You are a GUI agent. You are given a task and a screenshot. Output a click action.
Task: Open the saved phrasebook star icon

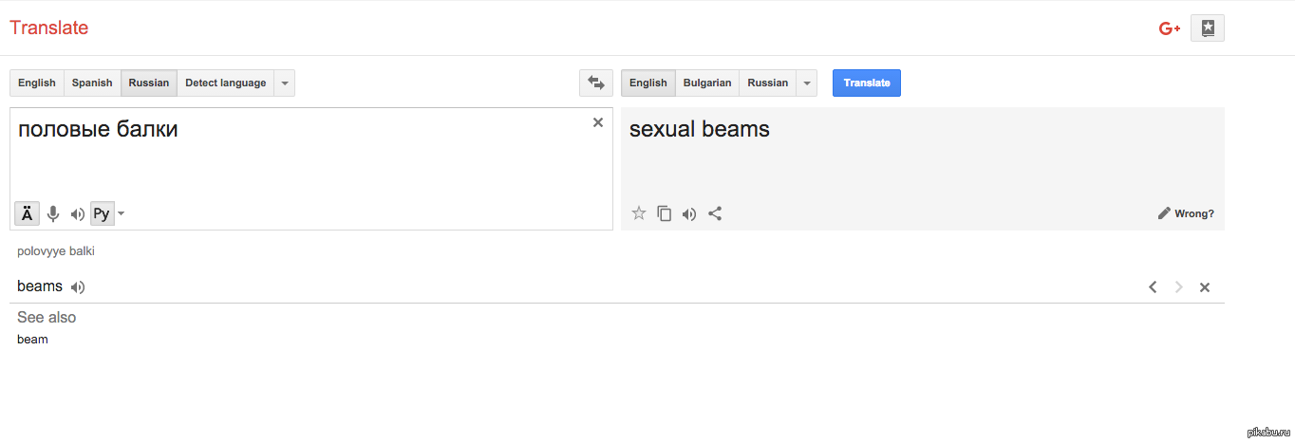coord(1207,28)
